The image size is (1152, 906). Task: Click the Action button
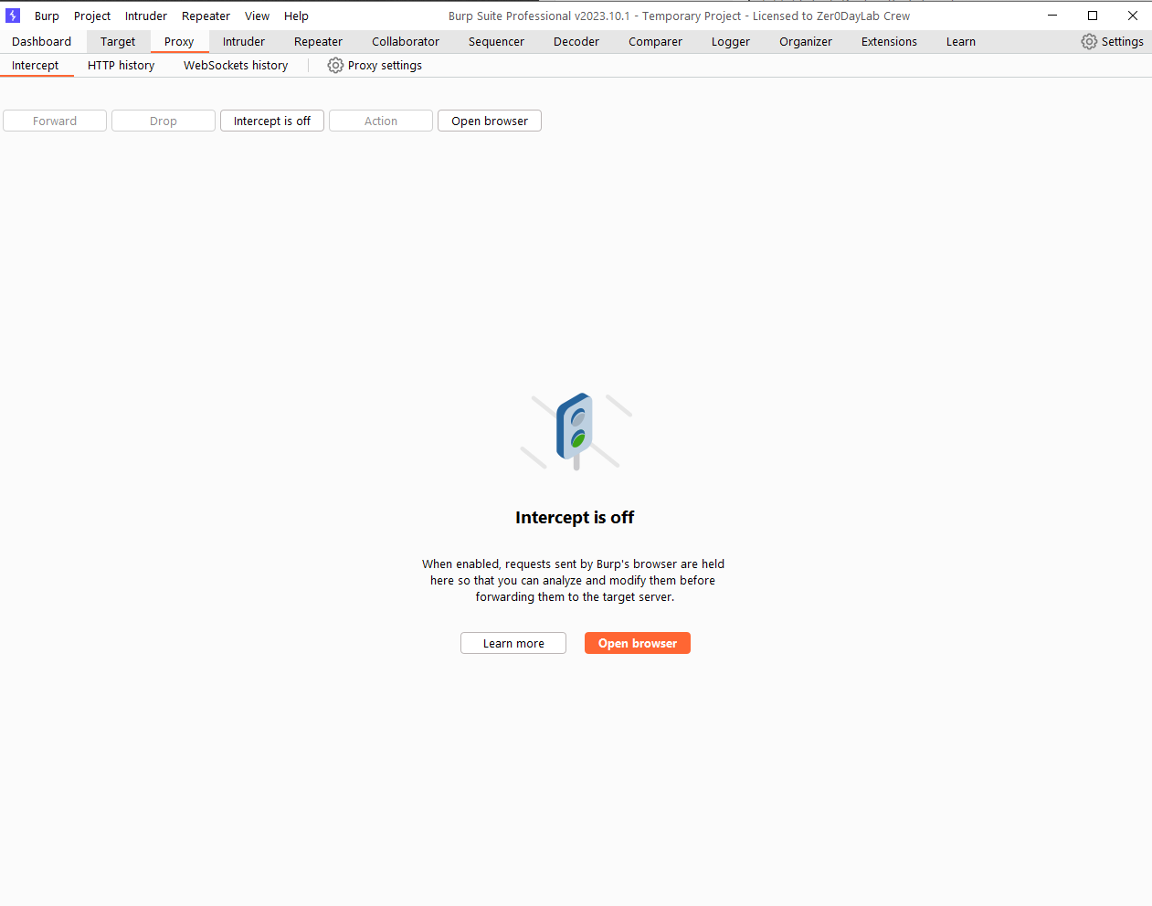coord(381,121)
